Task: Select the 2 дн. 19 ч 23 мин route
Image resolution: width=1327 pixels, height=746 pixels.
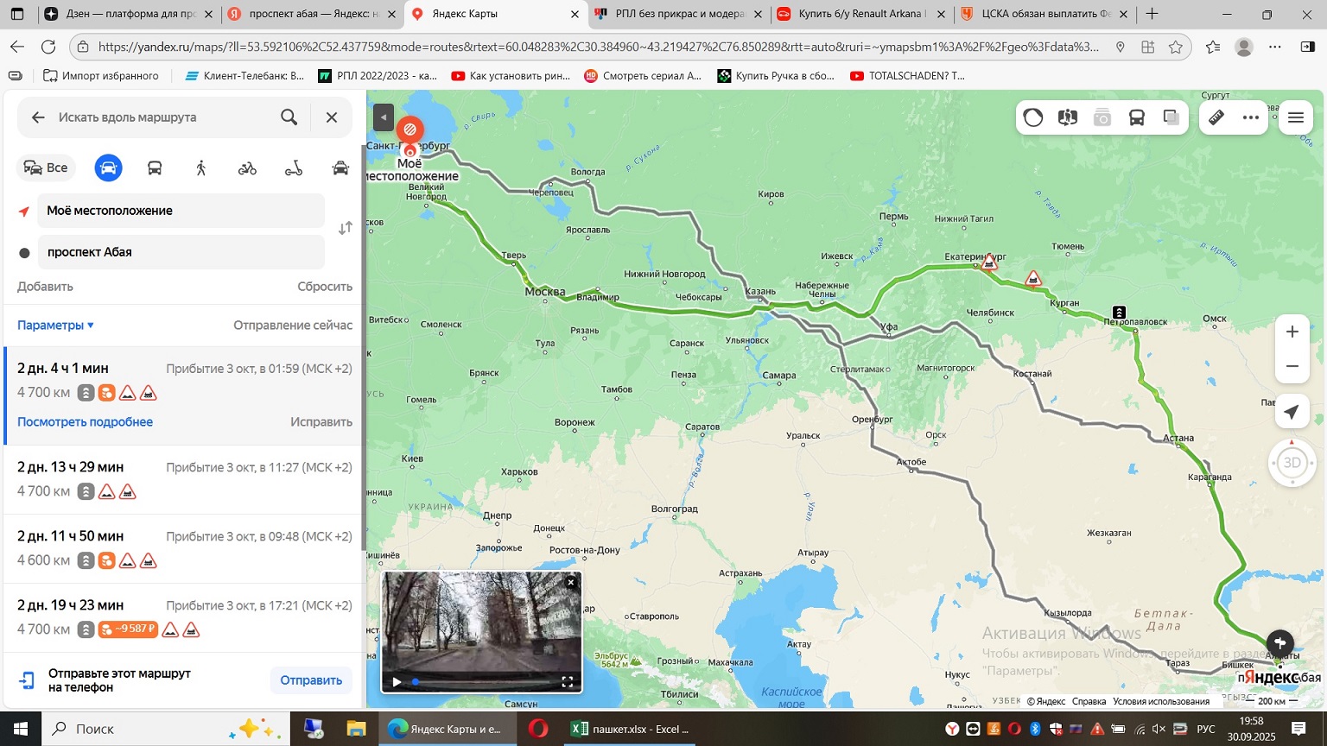Action: (x=183, y=617)
